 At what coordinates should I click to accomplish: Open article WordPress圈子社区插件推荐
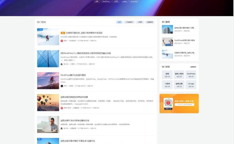[73, 75]
